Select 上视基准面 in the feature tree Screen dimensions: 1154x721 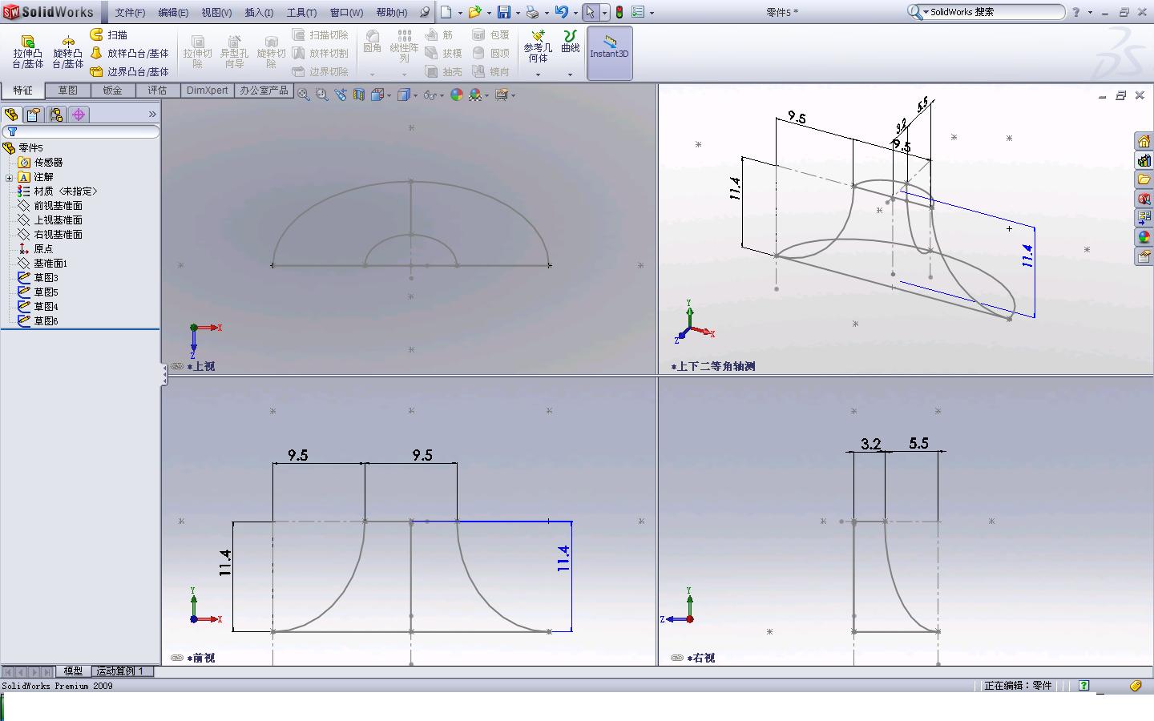(58, 220)
